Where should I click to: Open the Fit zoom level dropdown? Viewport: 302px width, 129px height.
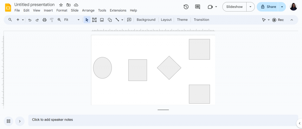(72, 20)
